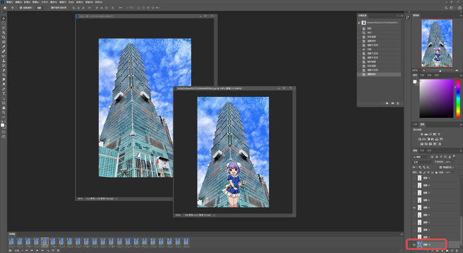Click the delete layer trash icon
The width and height of the screenshot is (463, 253).
457,250
